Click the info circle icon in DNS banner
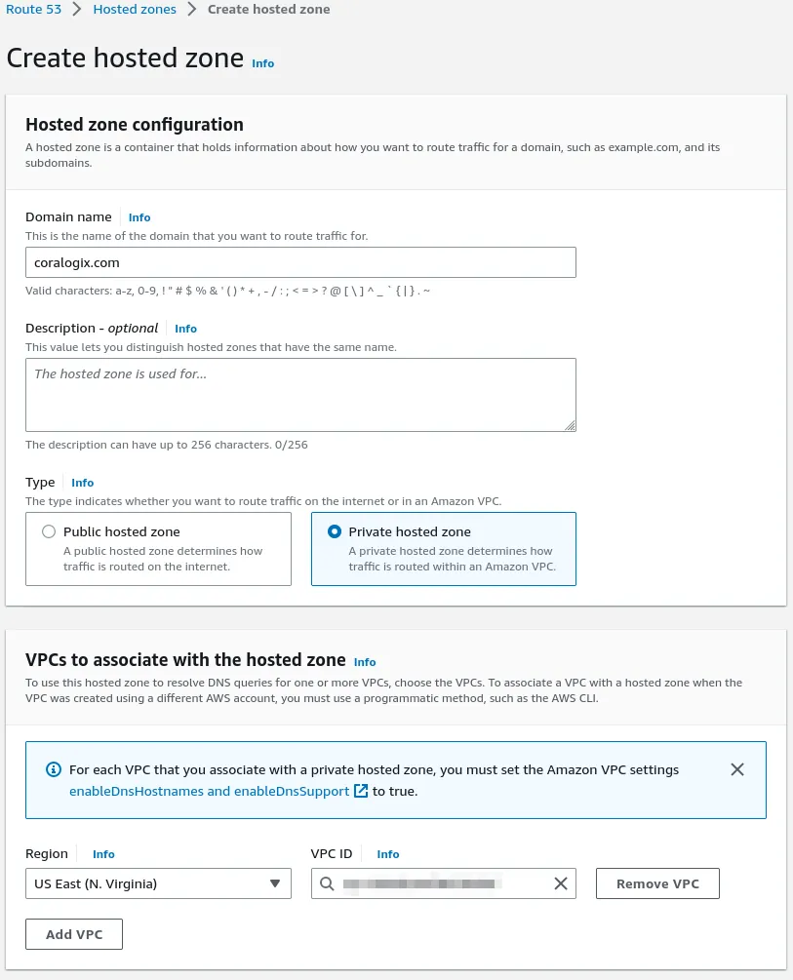The width and height of the screenshot is (793, 980). [x=55, y=770]
